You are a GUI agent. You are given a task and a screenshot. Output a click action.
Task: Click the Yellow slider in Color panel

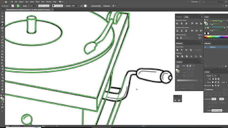pos(218,27)
